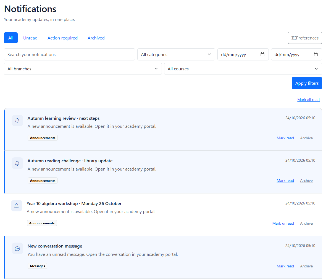Click the Notifications page heading
Viewport: 326px width, 279px height.
30,9
